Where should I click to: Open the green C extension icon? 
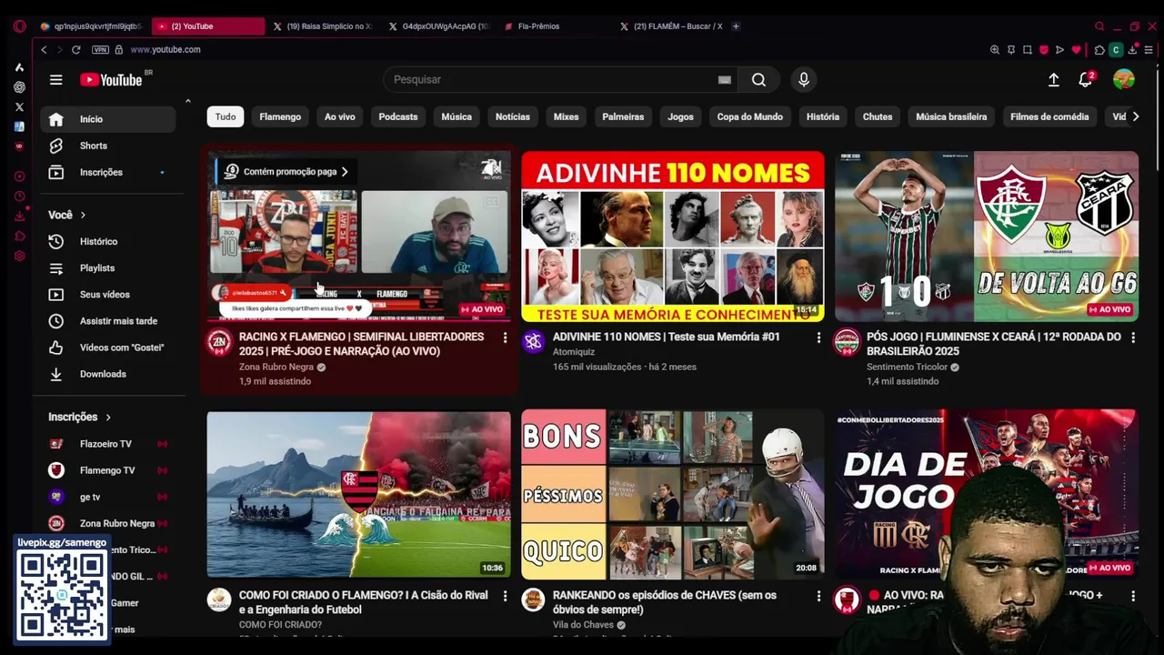click(1116, 50)
